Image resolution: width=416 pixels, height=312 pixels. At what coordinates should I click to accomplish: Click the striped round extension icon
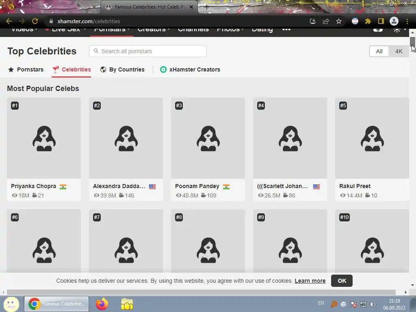click(x=355, y=21)
